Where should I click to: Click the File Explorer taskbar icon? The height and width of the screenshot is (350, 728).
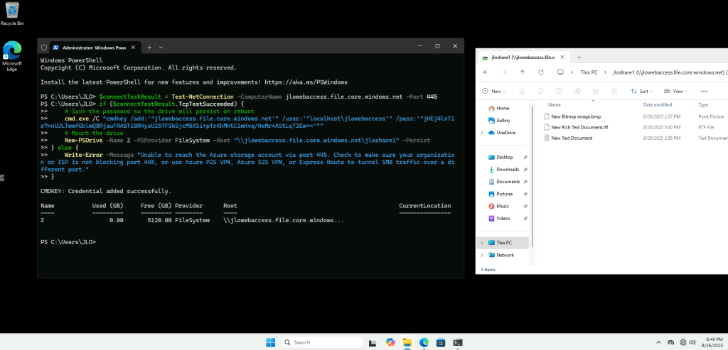[x=407, y=342]
